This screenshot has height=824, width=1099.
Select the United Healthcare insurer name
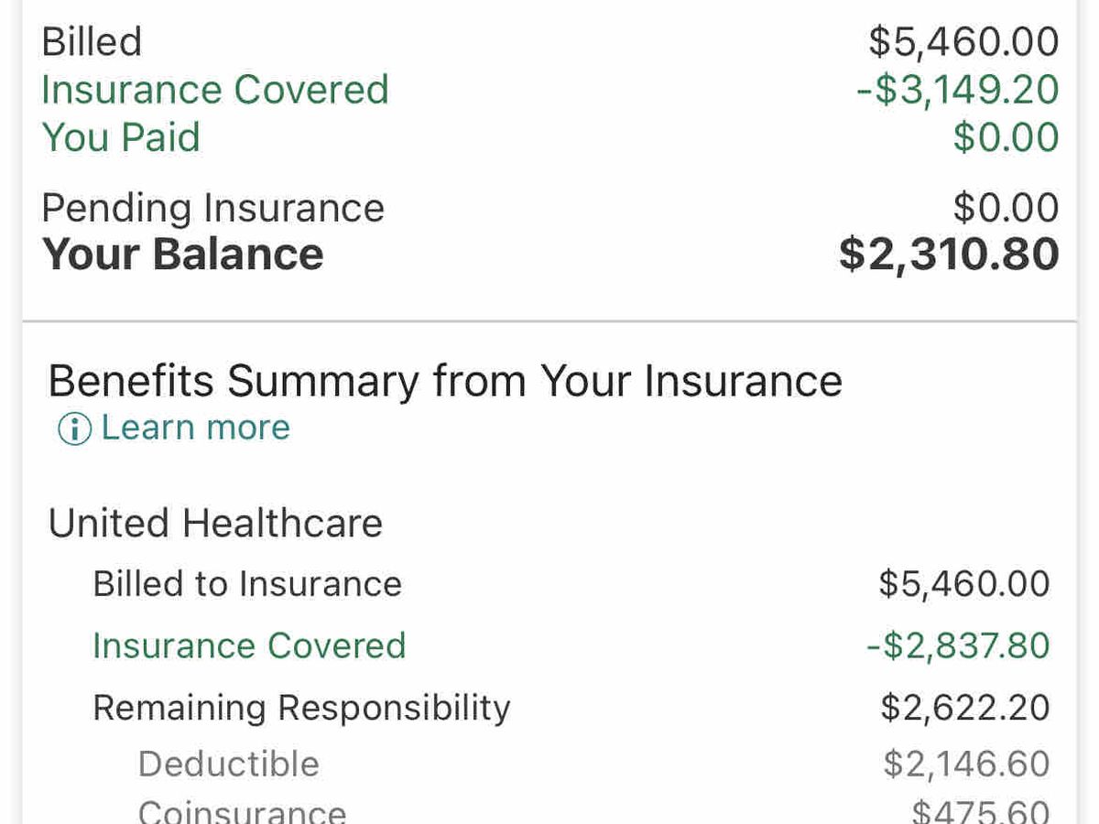pos(215,523)
